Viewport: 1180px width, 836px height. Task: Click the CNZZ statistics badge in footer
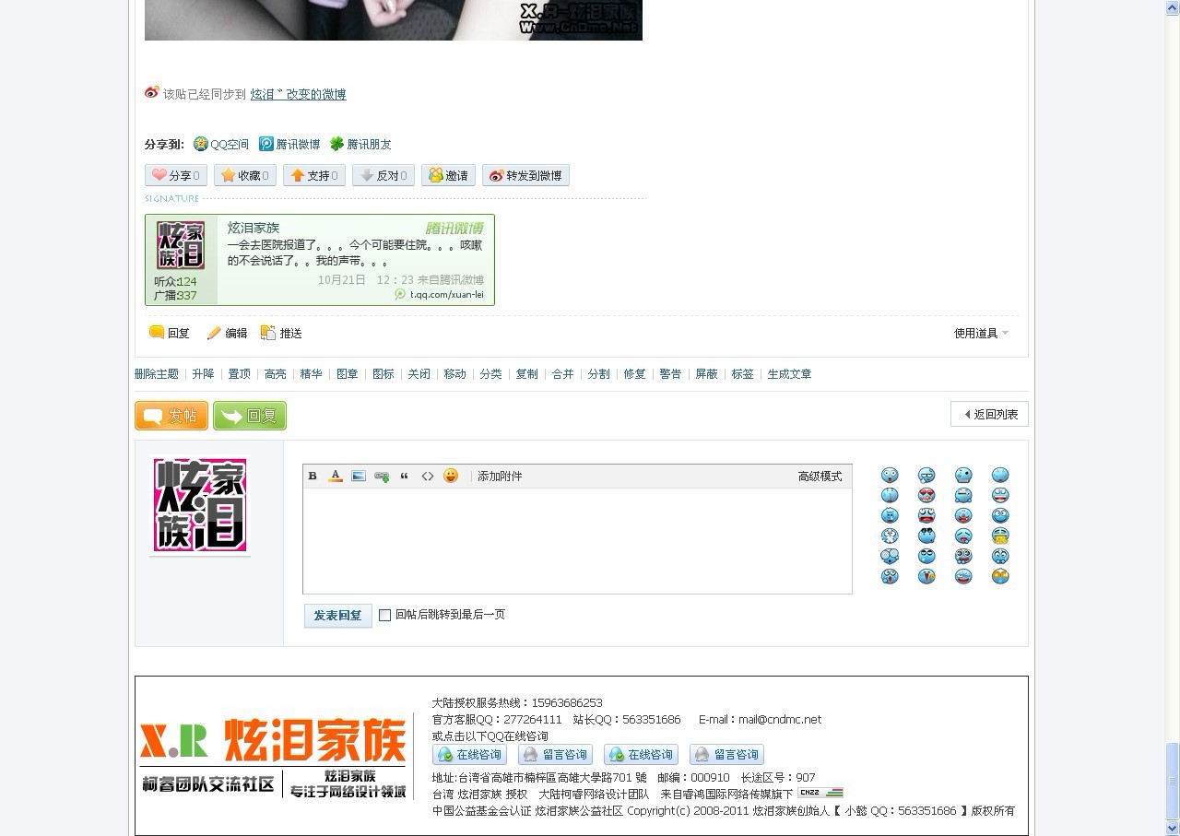tap(820, 793)
